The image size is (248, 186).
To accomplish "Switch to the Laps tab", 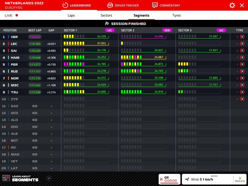I will [x=71, y=15].
